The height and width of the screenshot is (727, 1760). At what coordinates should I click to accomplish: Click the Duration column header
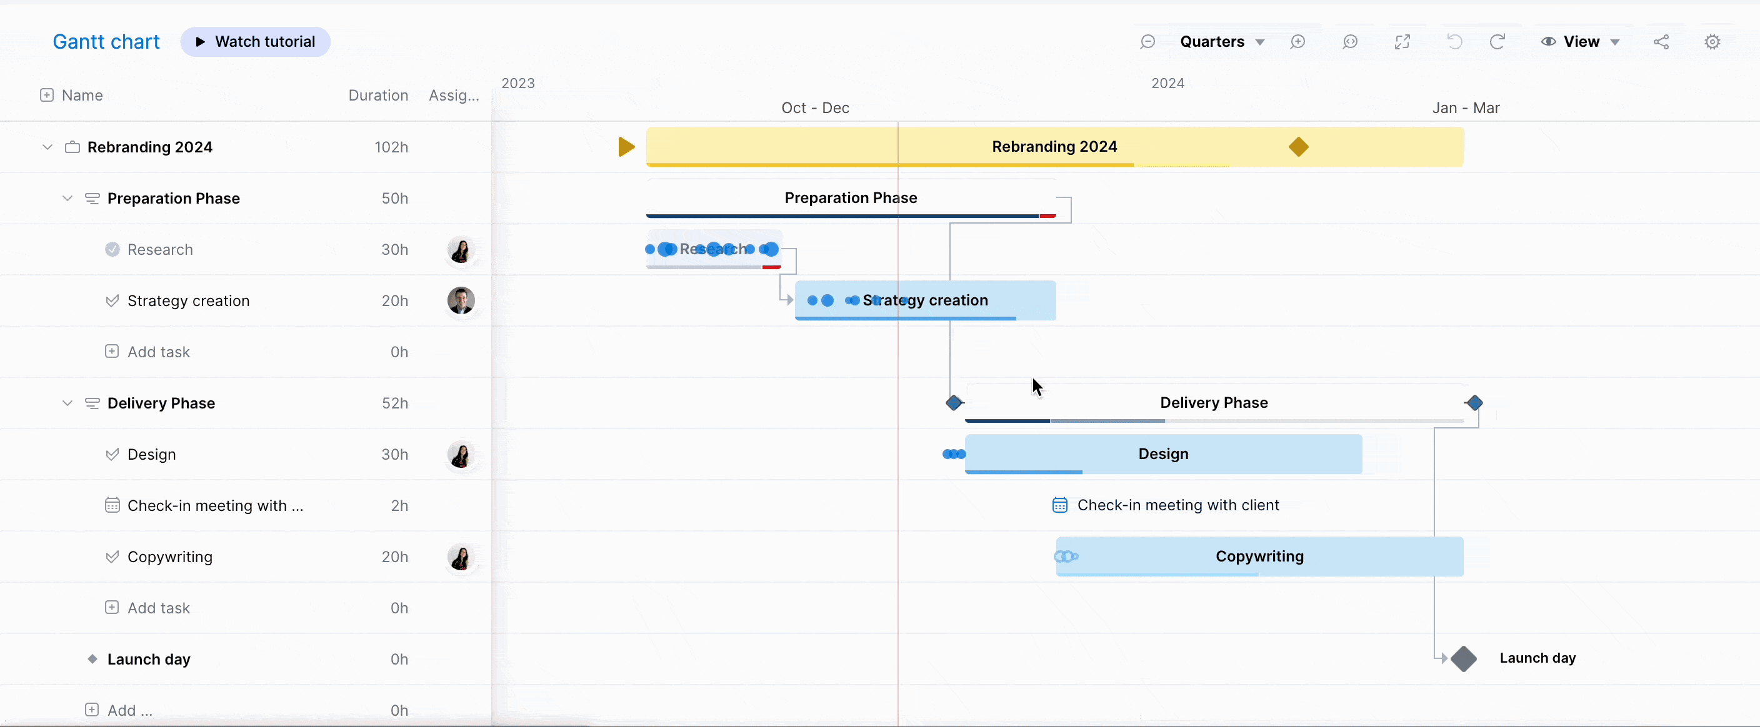(378, 95)
